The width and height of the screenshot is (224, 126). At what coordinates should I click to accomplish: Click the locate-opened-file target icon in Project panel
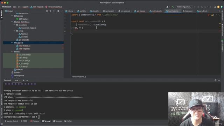[x=47, y=11]
